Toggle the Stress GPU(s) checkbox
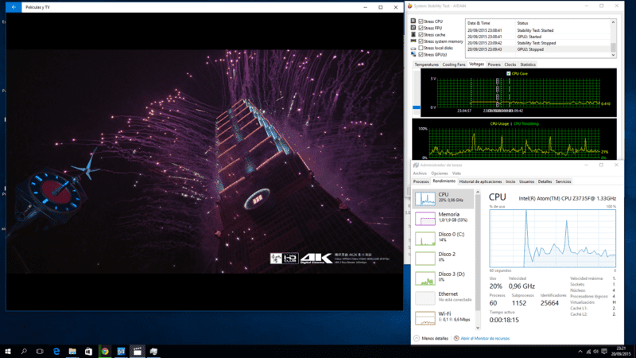The width and height of the screenshot is (636, 358). [x=421, y=54]
